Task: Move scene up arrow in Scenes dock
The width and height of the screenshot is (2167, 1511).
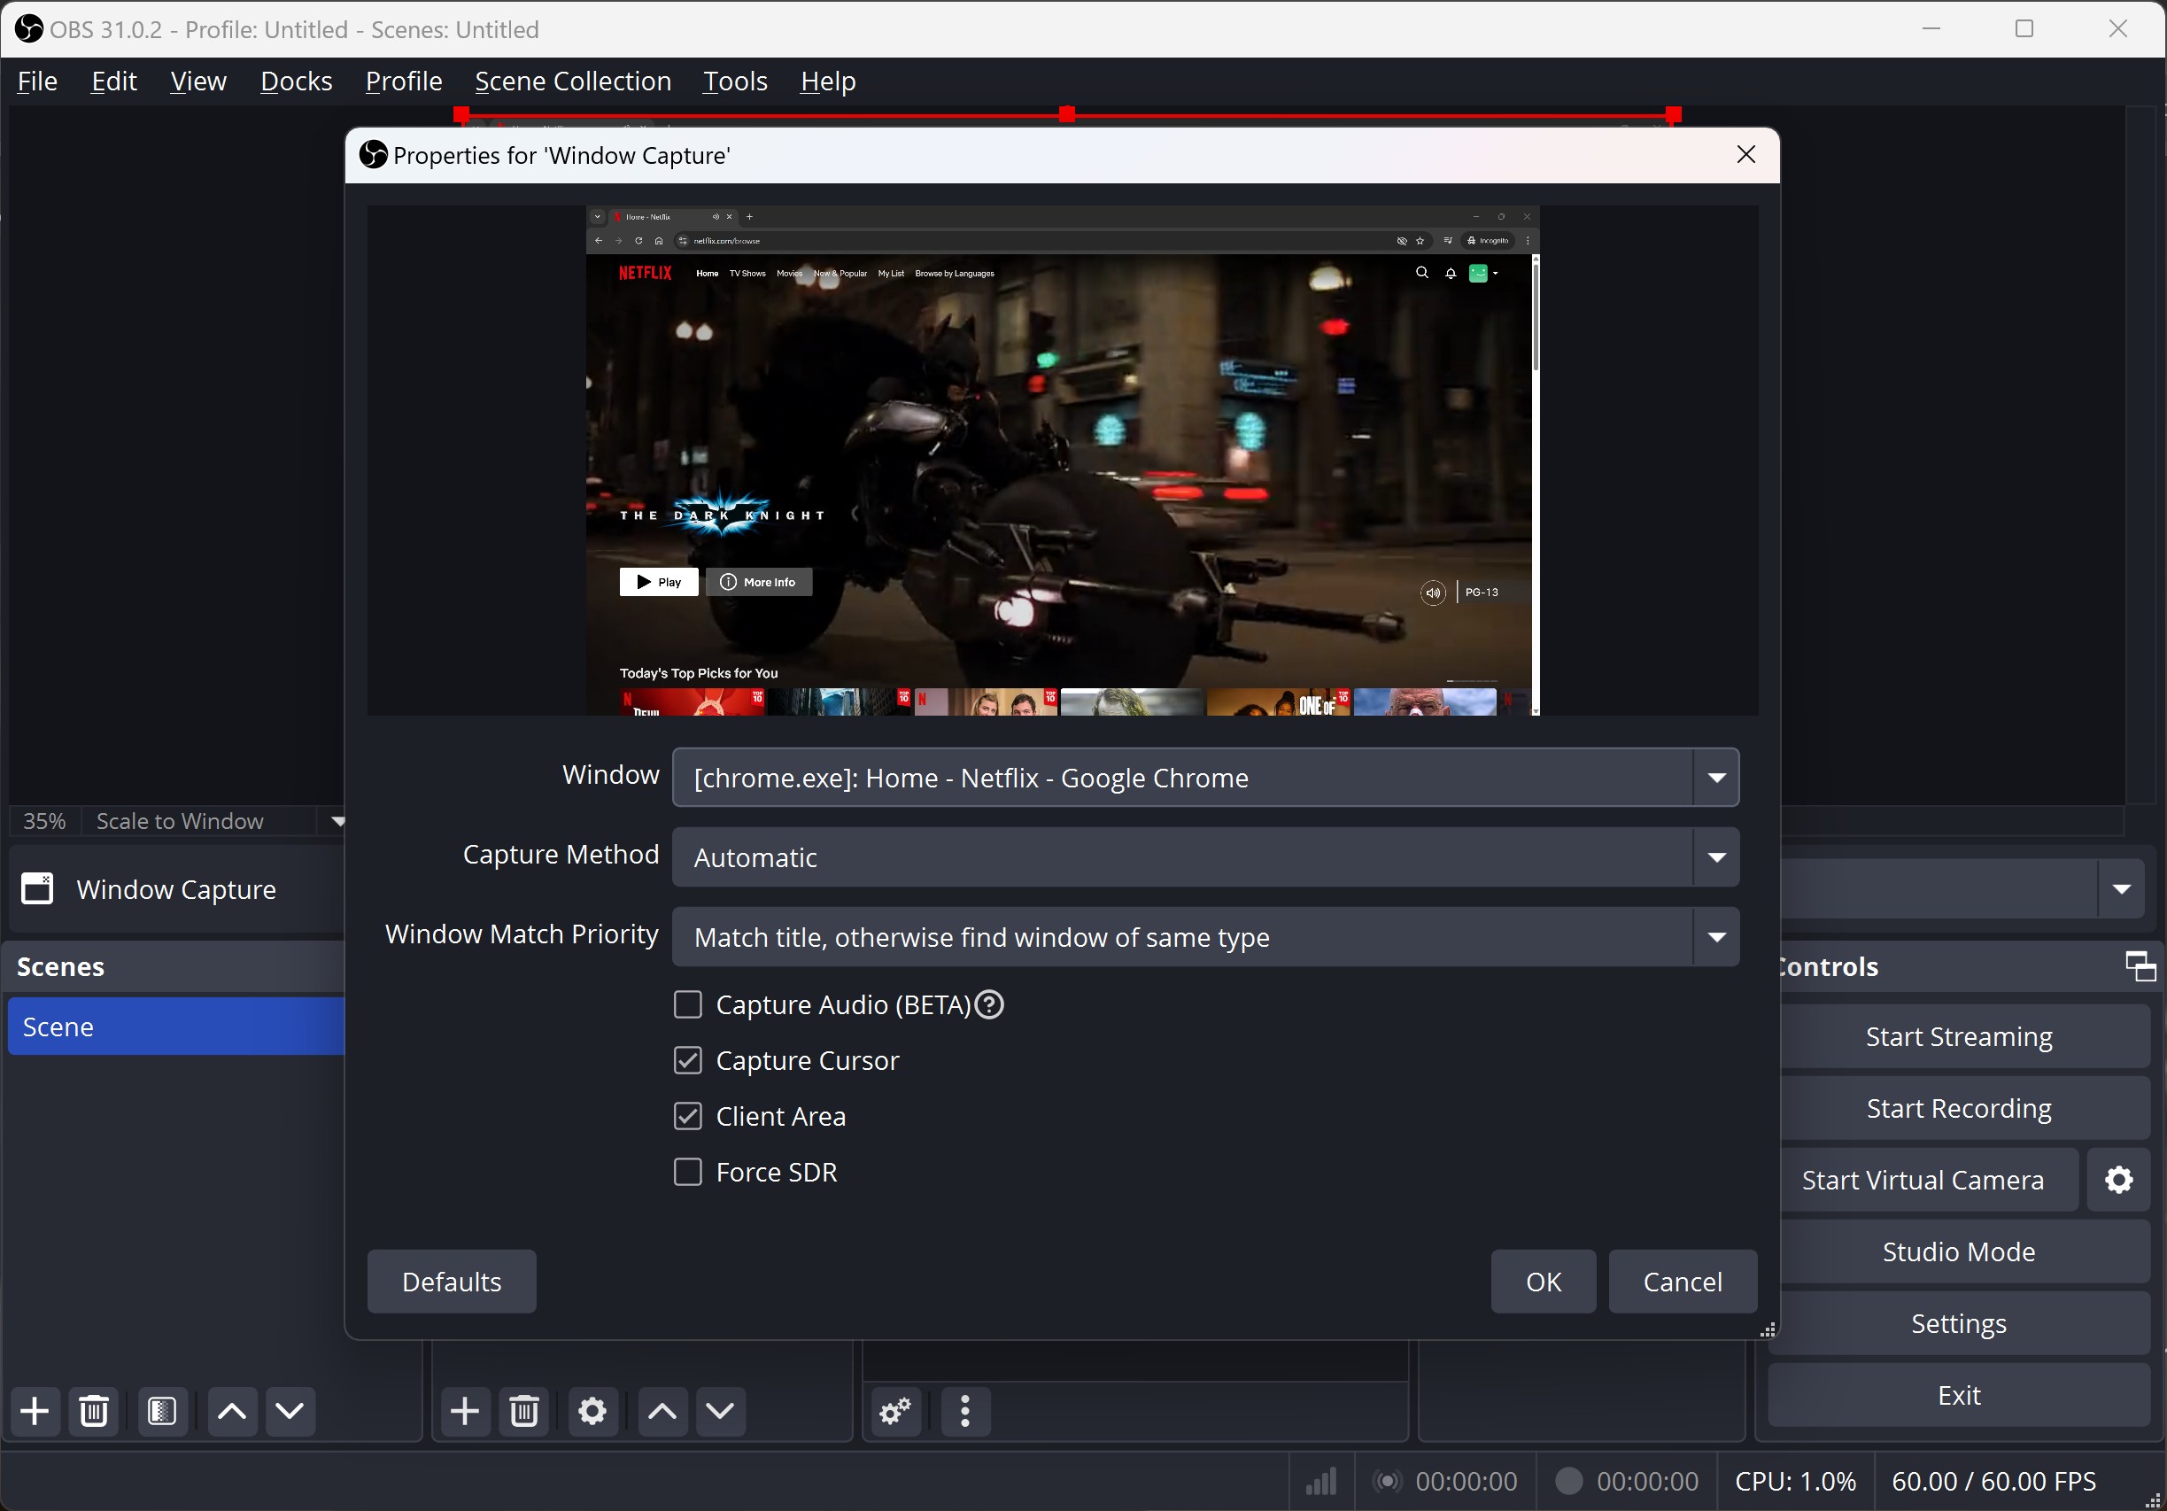Action: (232, 1411)
